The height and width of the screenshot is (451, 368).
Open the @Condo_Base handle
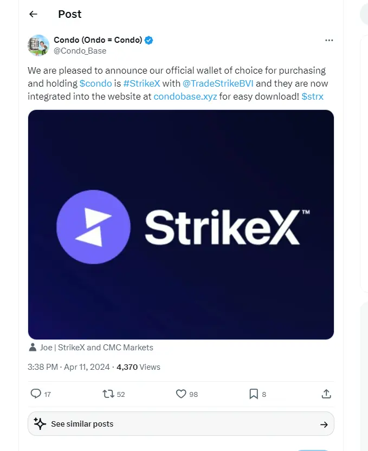point(80,51)
